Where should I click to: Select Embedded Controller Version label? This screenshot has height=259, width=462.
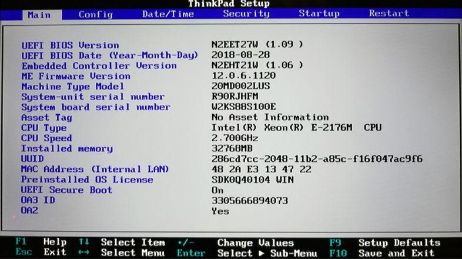99,66
